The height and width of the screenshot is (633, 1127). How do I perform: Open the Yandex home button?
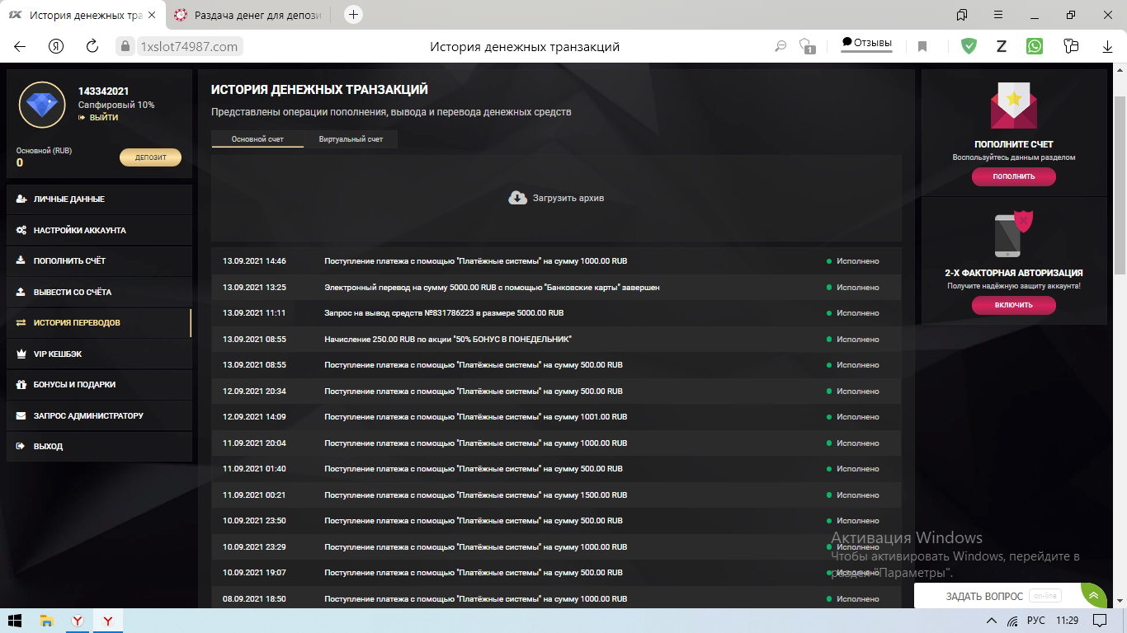56,46
